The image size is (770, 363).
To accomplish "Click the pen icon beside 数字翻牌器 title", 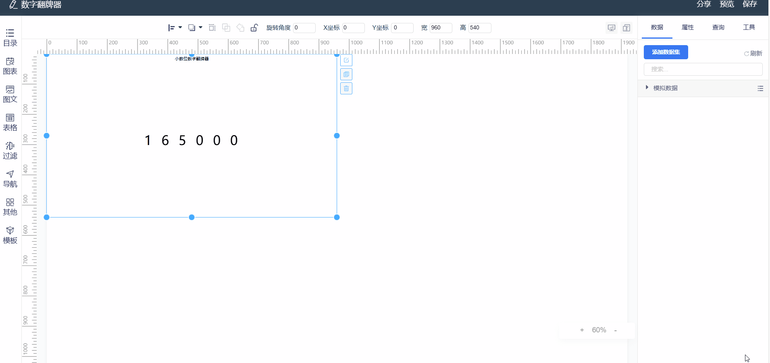I will pos(13,4).
